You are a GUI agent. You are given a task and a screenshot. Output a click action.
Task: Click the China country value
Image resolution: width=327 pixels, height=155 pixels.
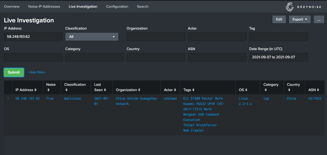(291, 99)
